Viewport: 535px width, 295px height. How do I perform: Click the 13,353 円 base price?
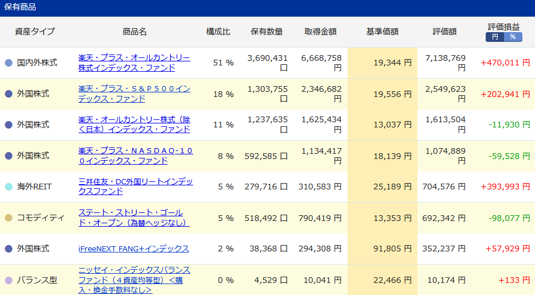392,218
